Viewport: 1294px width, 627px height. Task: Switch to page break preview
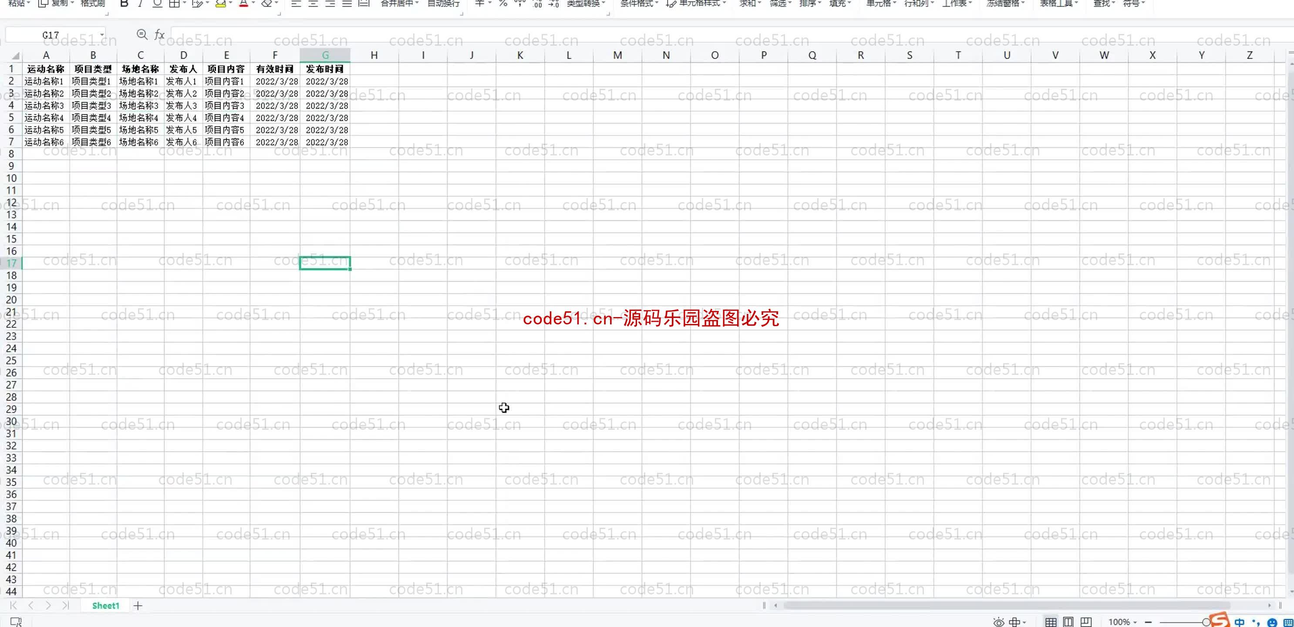(1085, 622)
